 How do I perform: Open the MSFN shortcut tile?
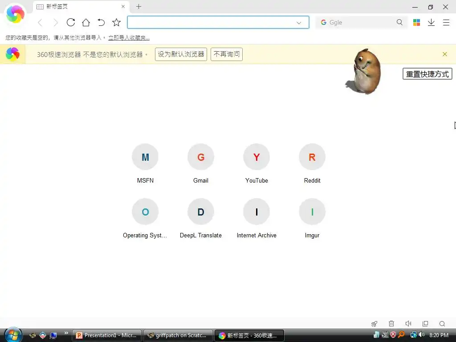click(145, 164)
